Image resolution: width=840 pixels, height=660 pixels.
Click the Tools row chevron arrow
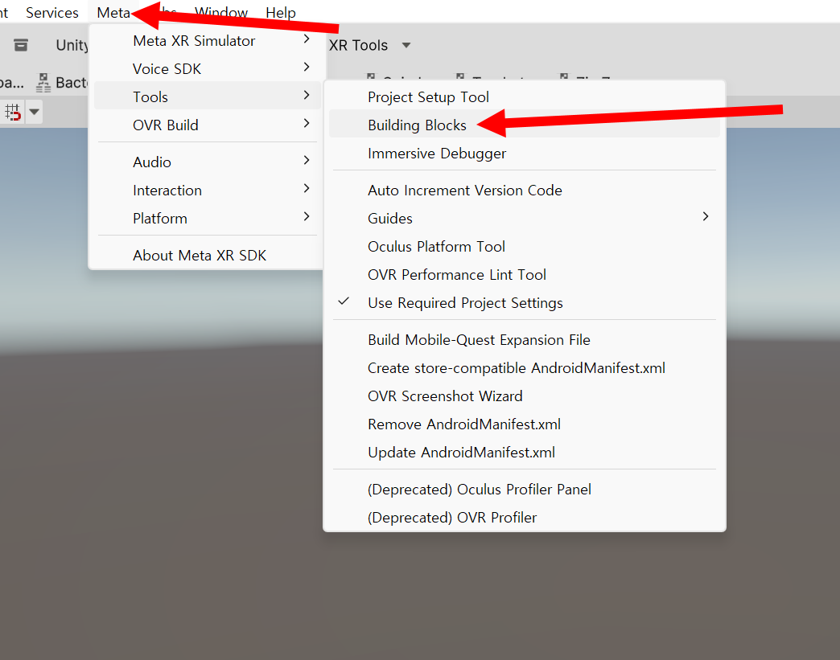pyautogui.click(x=307, y=95)
